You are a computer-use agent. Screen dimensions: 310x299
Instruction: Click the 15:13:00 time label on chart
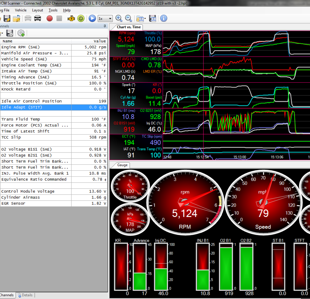[240, 157]
